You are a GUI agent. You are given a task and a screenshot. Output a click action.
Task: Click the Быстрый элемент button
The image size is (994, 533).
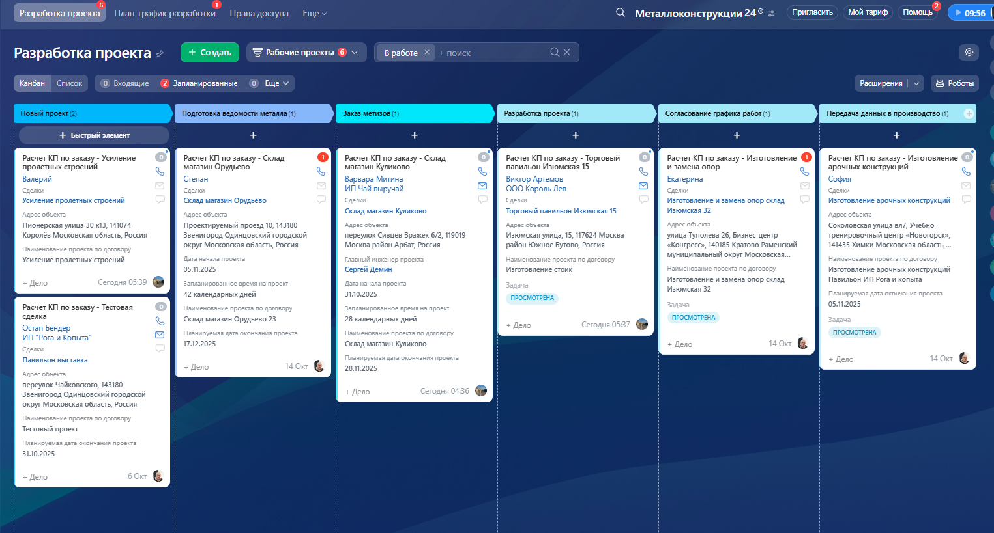(x=94, y=135)
